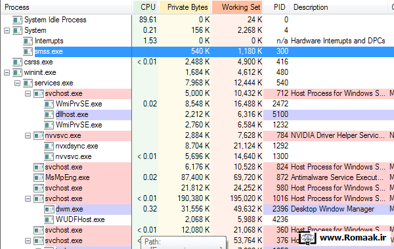
Task: Select the MsMpEng.exe row
Action: (x=197, y=178)
